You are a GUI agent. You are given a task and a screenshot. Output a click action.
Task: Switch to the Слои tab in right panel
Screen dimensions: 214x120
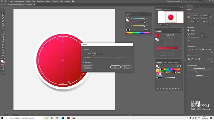pyautogui.click(x=196, y=6)
